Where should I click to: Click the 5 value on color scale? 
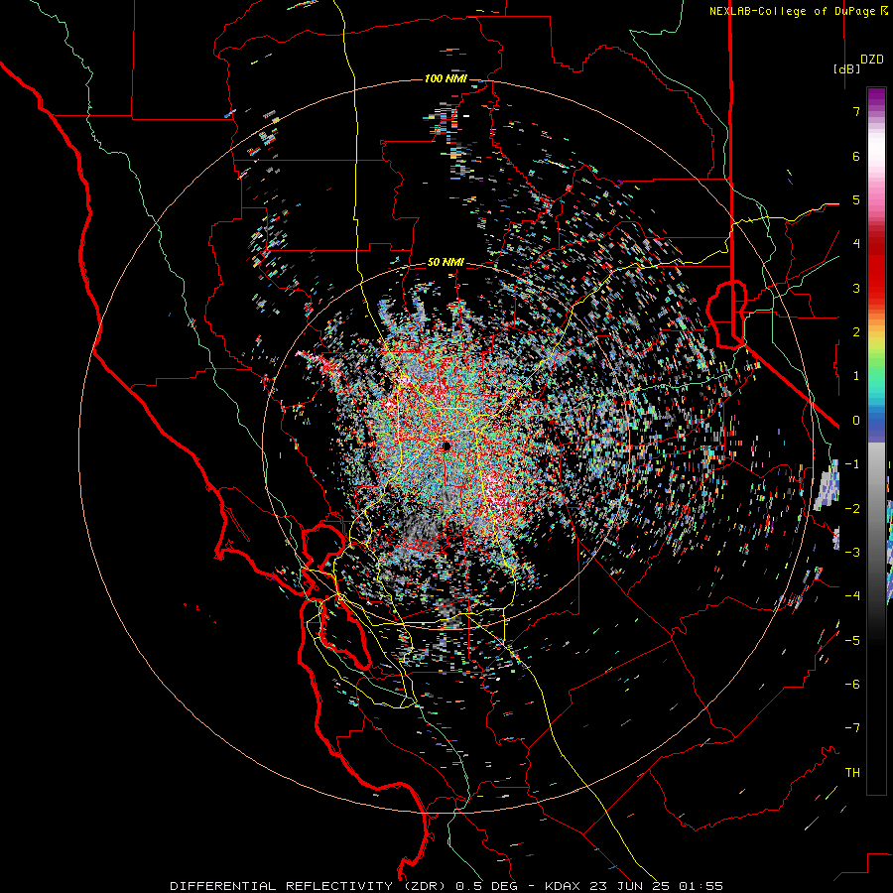click(x=856, y=199)
